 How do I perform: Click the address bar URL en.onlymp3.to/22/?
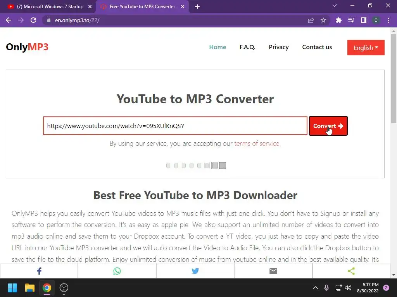[x=77, y=20]
